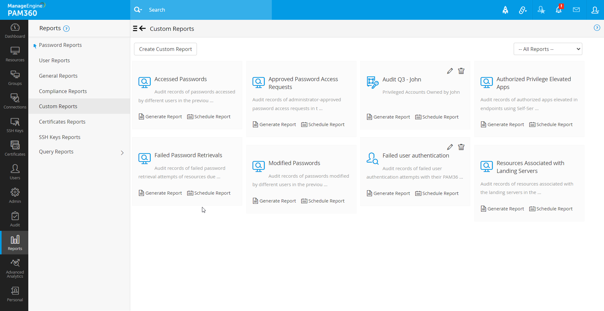604x311 pixels.
Task: Edit the Audit Q3 - John report
Action: tap(450, 71)
